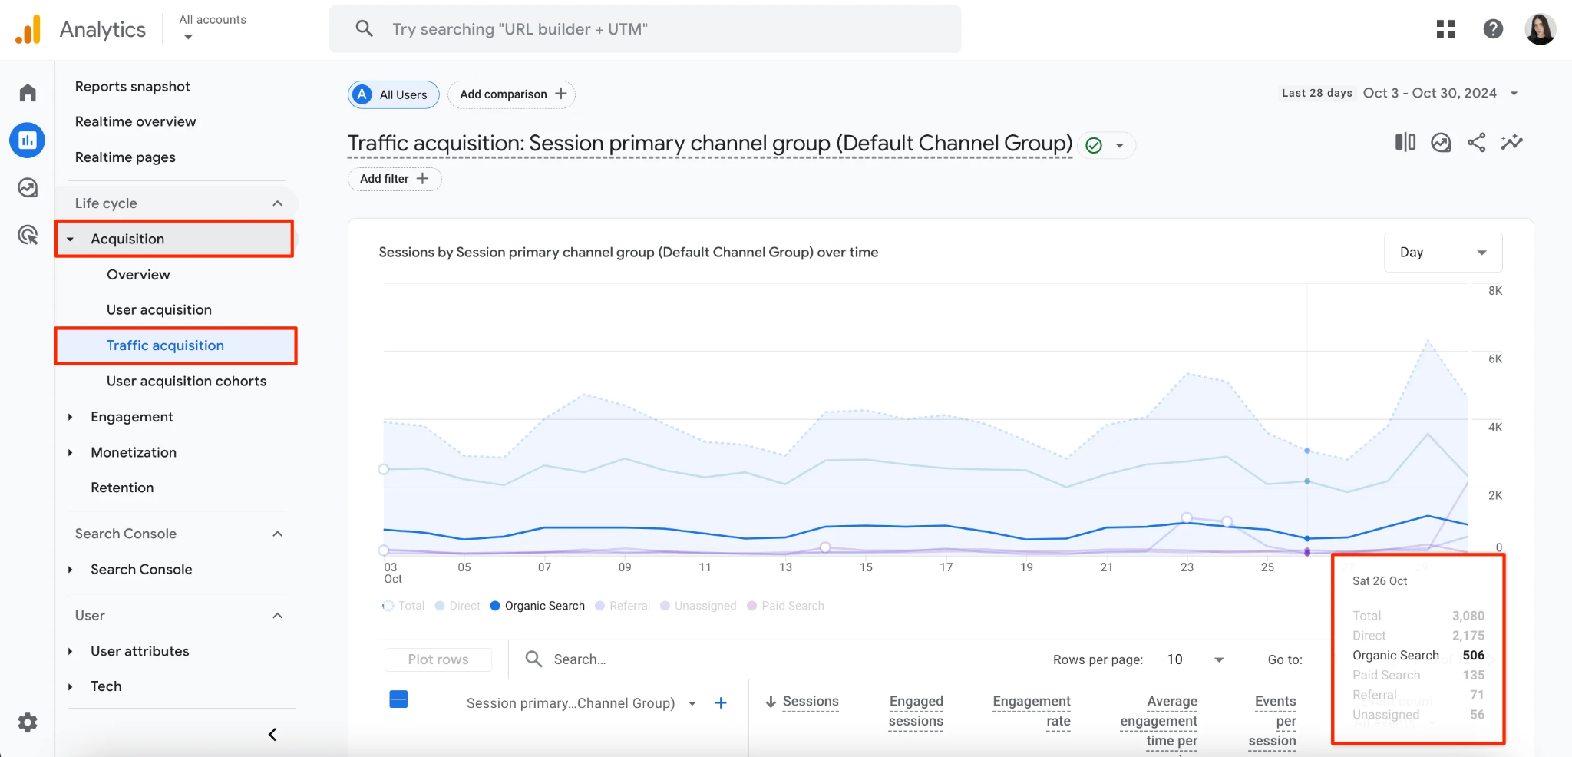Image resolution: width=1572 pixels, height=757 pixels.
Task: Click the Edit comparisons icon above the chart
Action: coord(1405,142)
